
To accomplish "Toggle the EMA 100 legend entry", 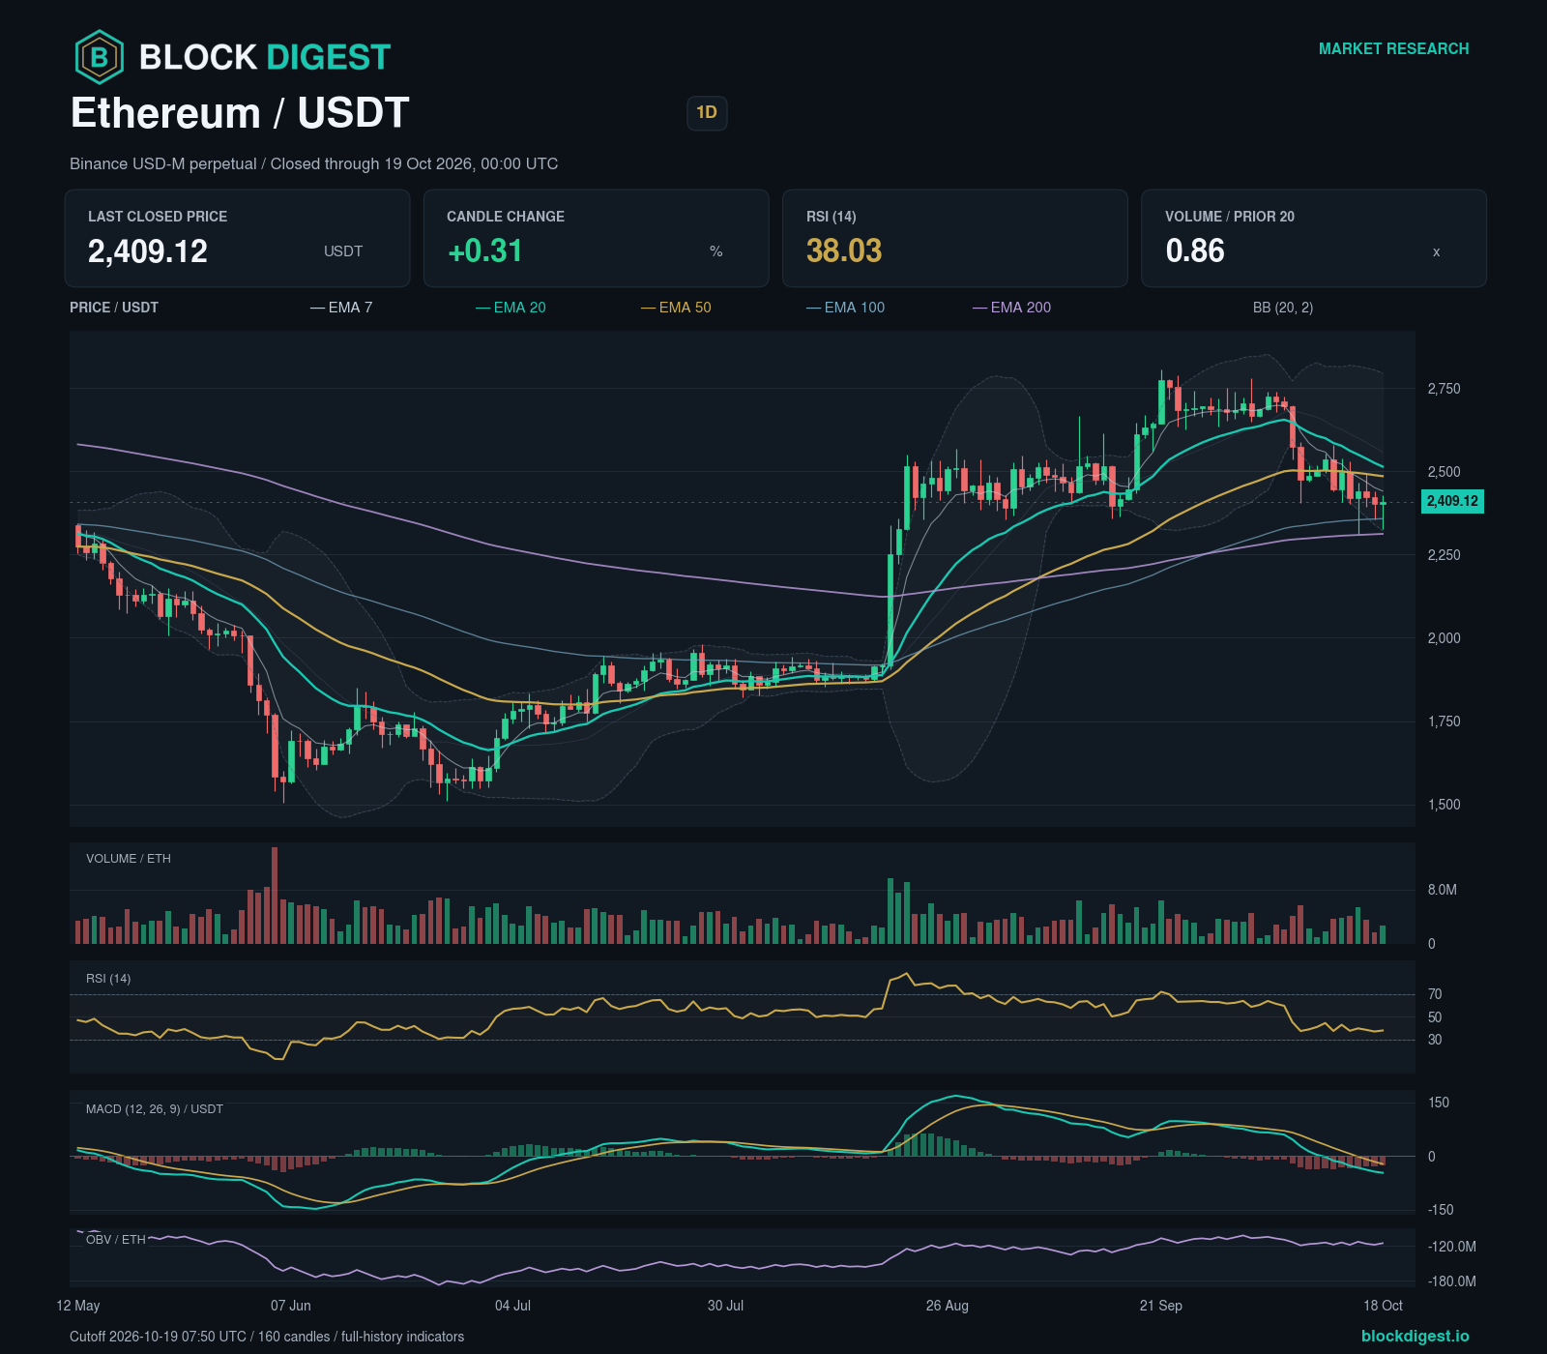I will [845, 308].
